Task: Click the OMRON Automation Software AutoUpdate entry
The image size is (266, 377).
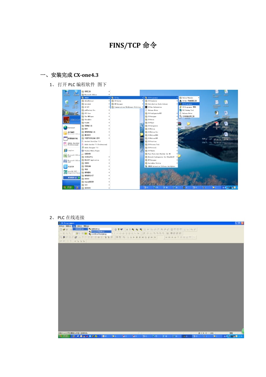Action: pyautogui.click(x=161, y=166)
